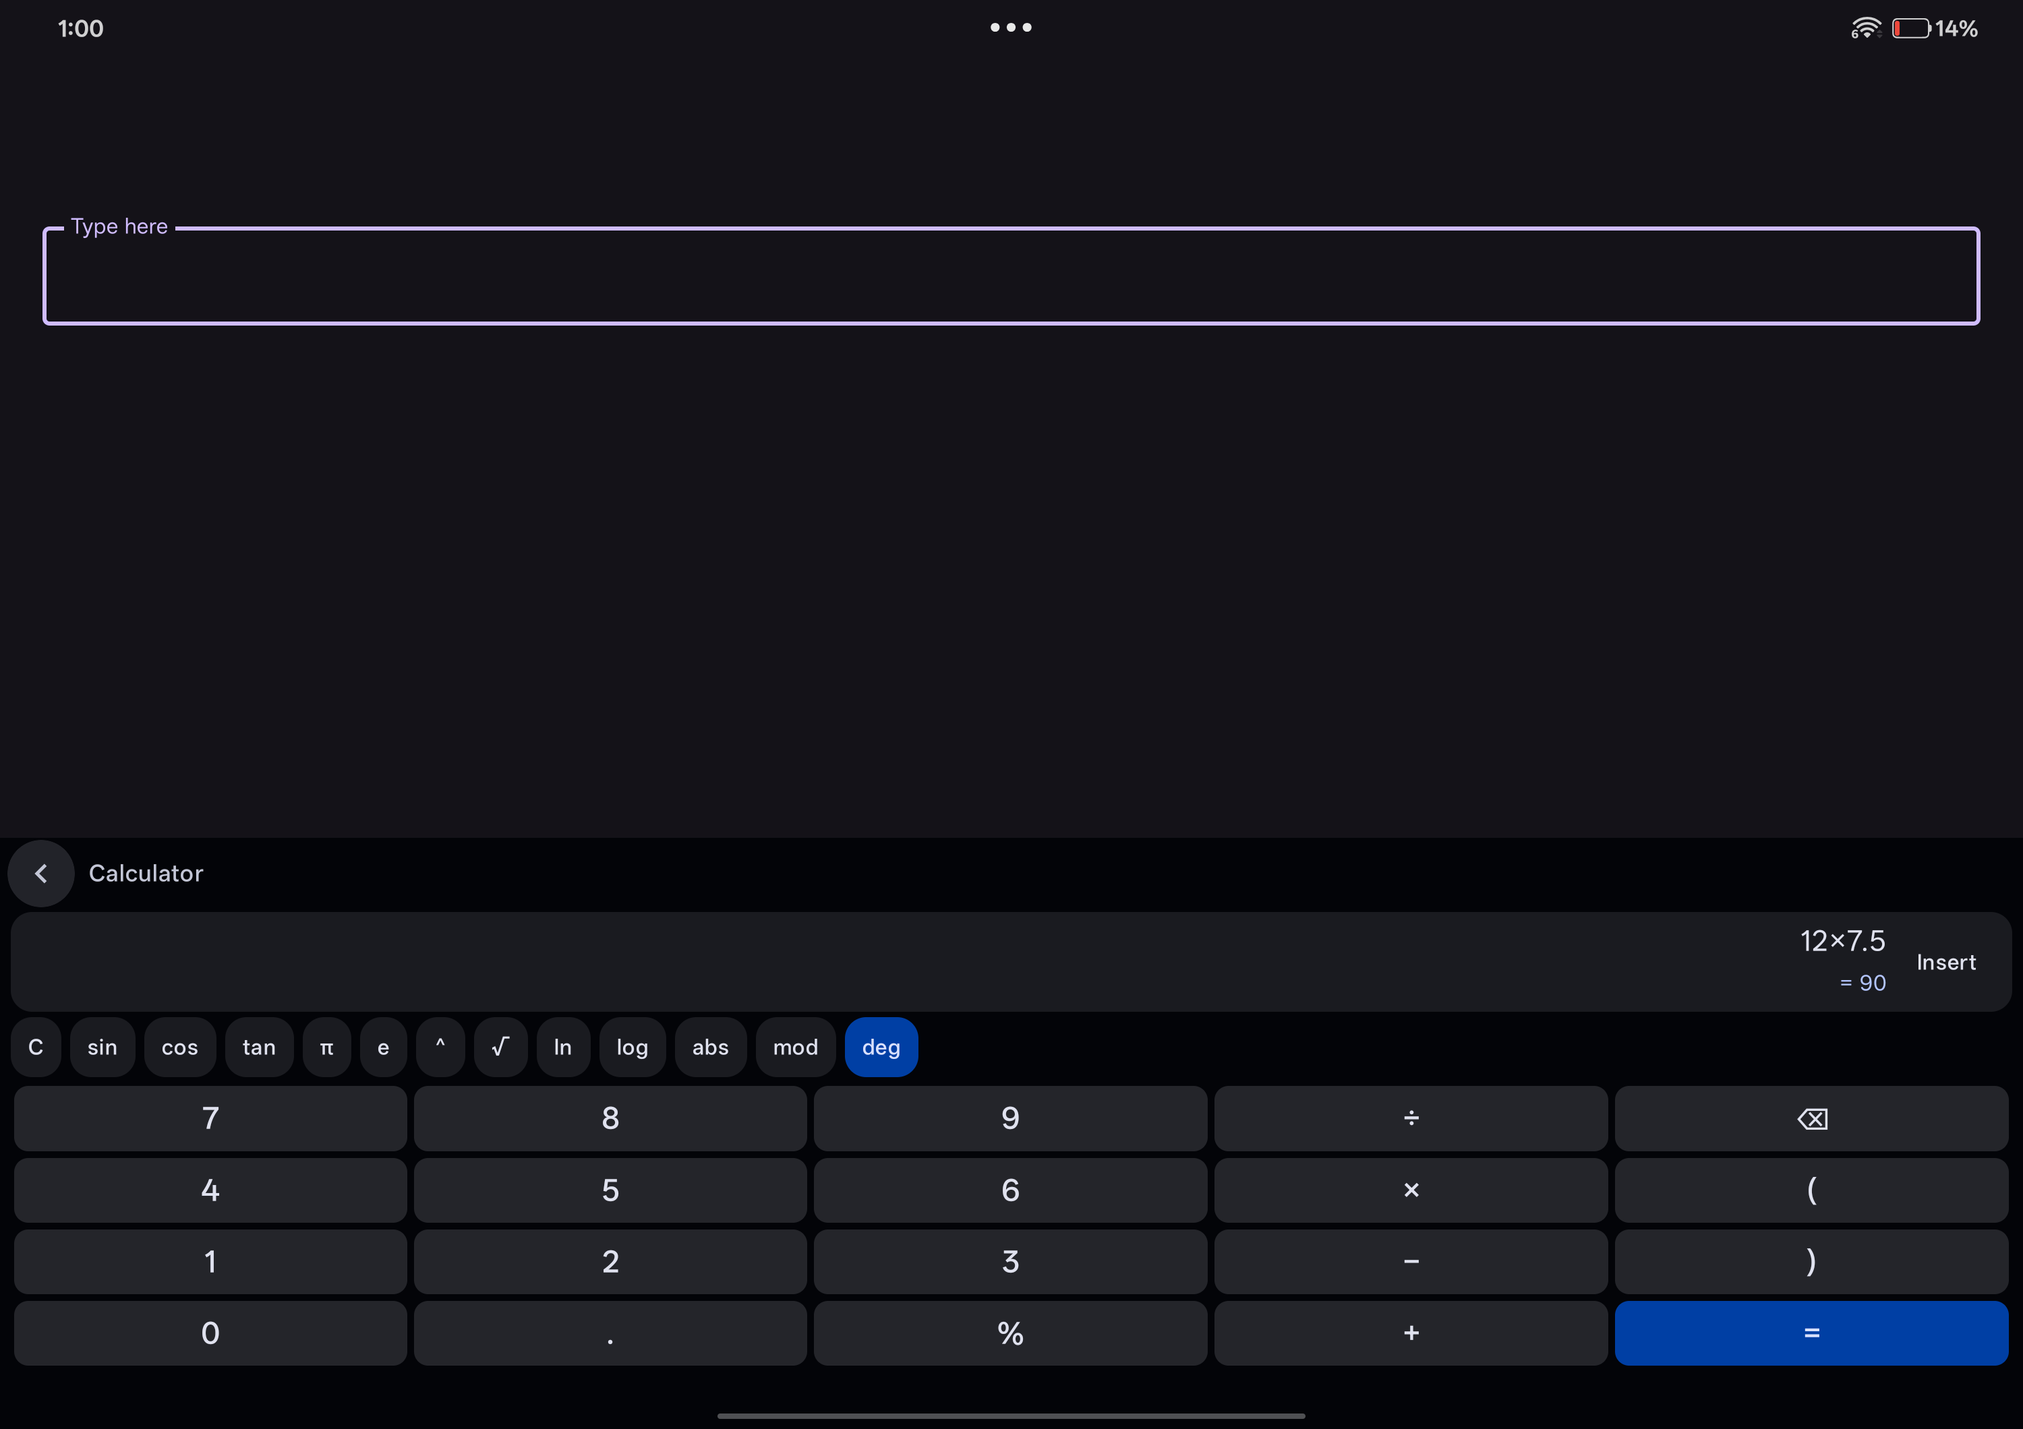Tap the digit 8 key

tap(610, 1118)
